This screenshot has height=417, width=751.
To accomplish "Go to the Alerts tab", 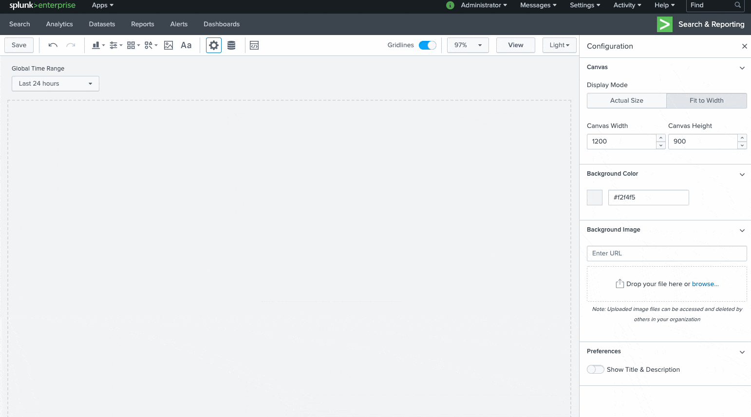I will pos(179,24).
